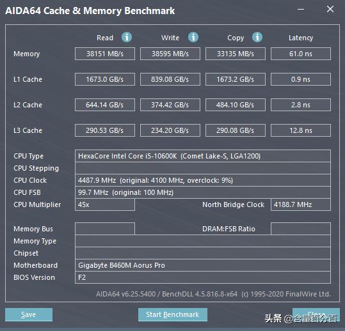
Task: Minimize the AIDA64 benchmark window
Action: point(301,9)
